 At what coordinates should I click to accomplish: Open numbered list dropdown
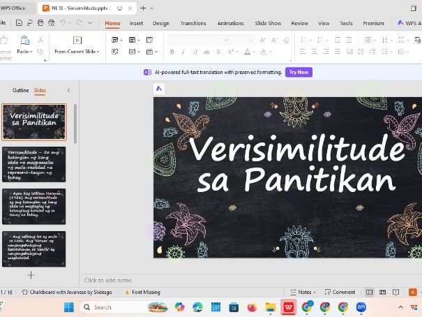[x=327, y=40]
